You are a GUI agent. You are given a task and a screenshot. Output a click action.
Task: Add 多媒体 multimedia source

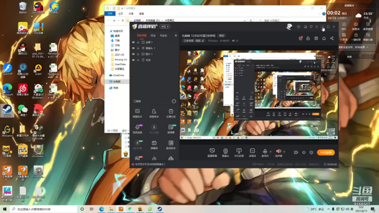[253, 152]
